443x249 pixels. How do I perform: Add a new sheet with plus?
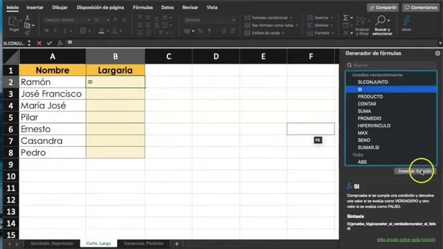click(177, 243)
